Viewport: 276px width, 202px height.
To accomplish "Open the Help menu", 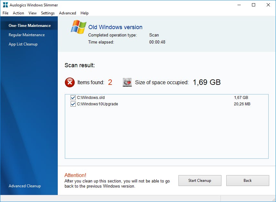I will tap(84, 13).
